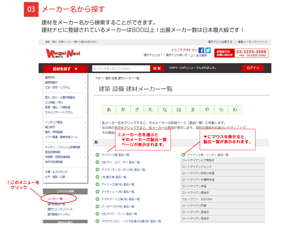This screenshot has height=230, width=297.
Task: Click the 検索 search button
Action: click(x=157, y=68)
